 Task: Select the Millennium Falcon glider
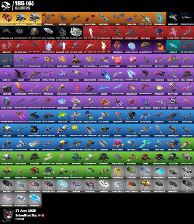76,33
